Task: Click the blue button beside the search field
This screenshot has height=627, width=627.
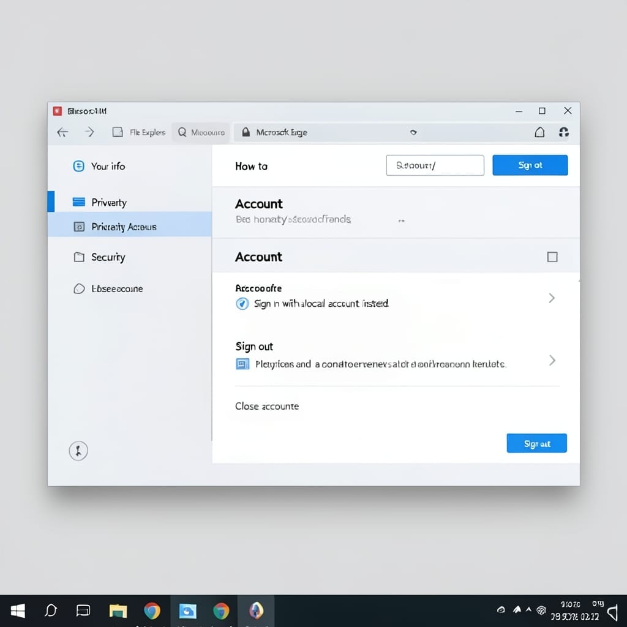Action: click(x=530, y=165)
